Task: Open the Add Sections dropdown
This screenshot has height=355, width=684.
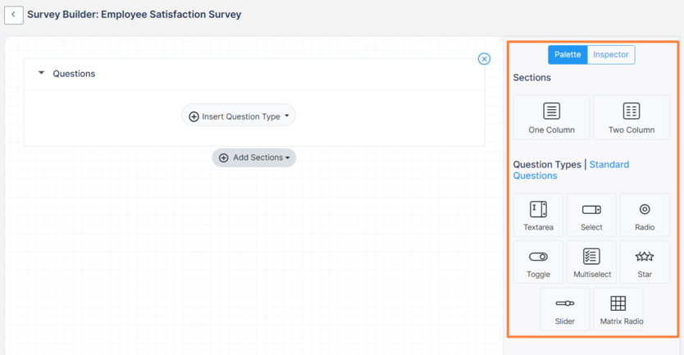Action: tap(254, 157)
